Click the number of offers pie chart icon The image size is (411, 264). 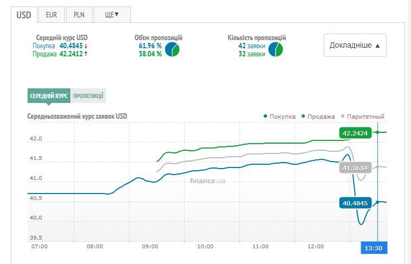point(275,50)
